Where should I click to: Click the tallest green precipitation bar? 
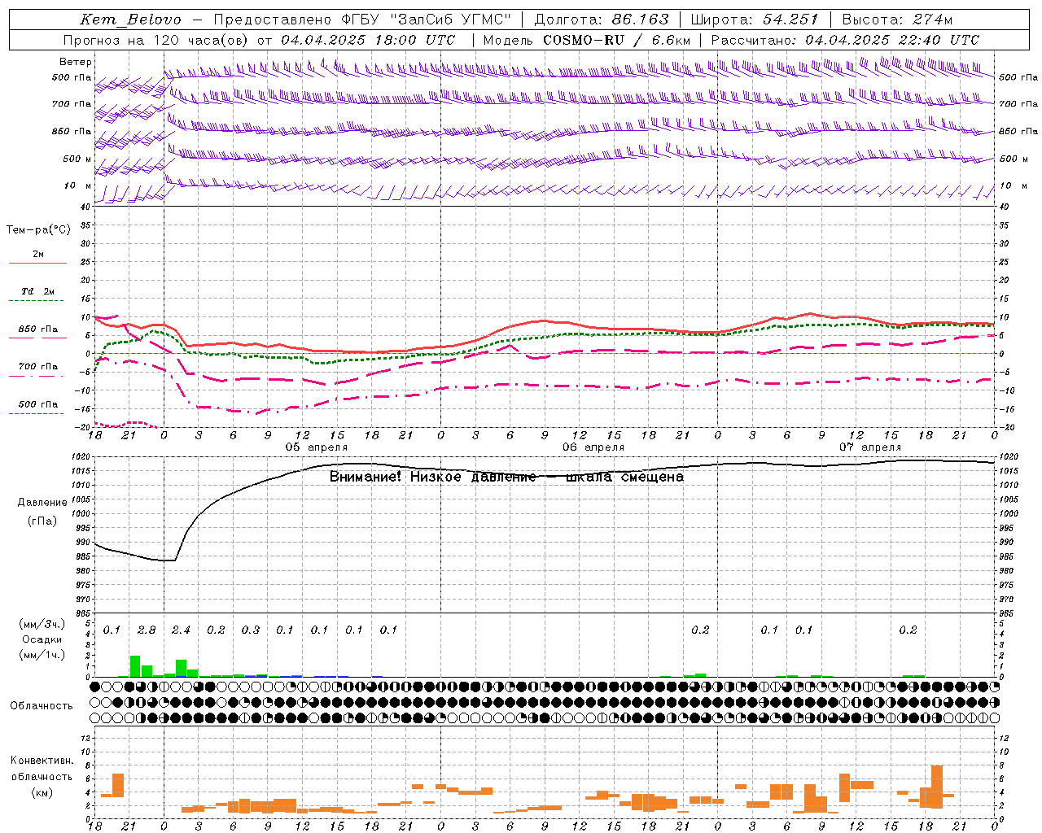coord(135,666)
